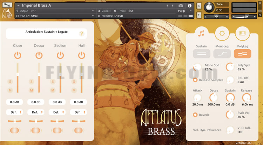Click the V. D. Infl. knob
Image resolution: width=263 pixels, height=145 pixels.
pos(230,130)
